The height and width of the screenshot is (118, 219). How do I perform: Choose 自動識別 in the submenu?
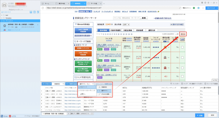coord(104,87)
